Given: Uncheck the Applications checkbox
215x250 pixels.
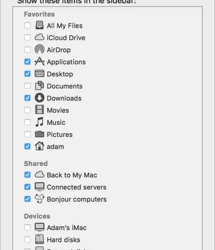Looking at the screenshot, I should coord(27,61).
